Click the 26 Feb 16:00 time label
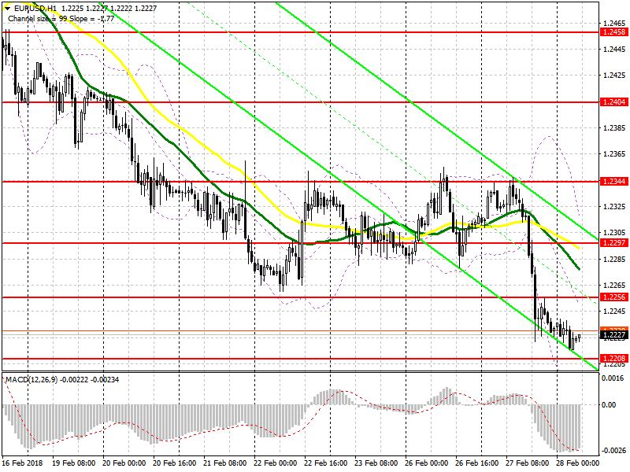Screen dimensions: 630x472 (477, 463)
